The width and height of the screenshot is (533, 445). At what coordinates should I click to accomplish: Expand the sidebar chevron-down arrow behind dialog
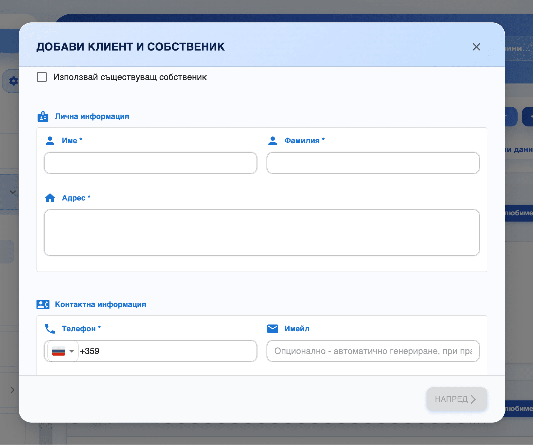(x=13, y=192)
